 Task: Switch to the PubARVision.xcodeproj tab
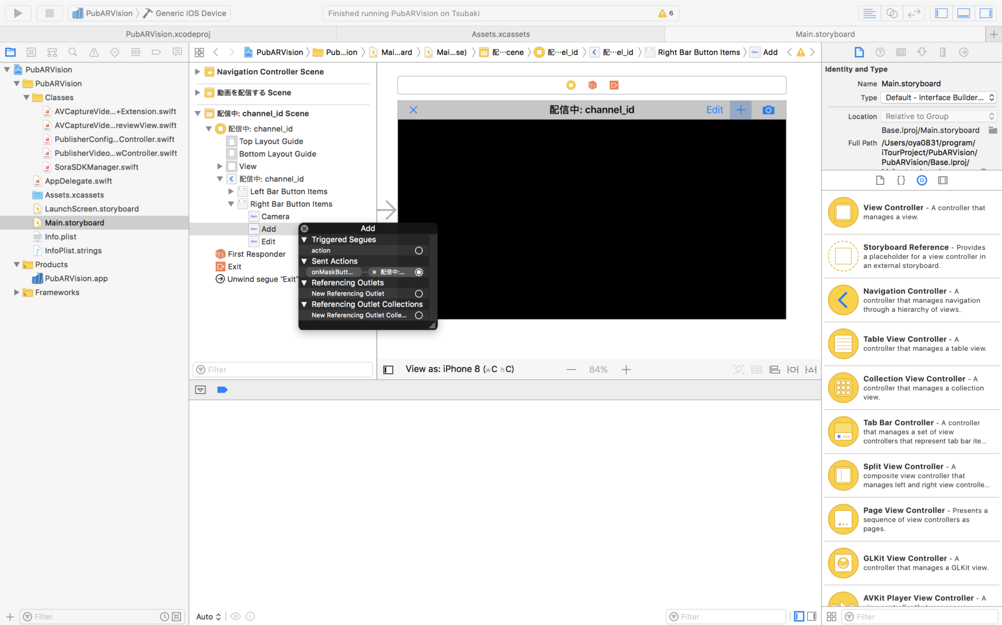click(x=168, y=34)
